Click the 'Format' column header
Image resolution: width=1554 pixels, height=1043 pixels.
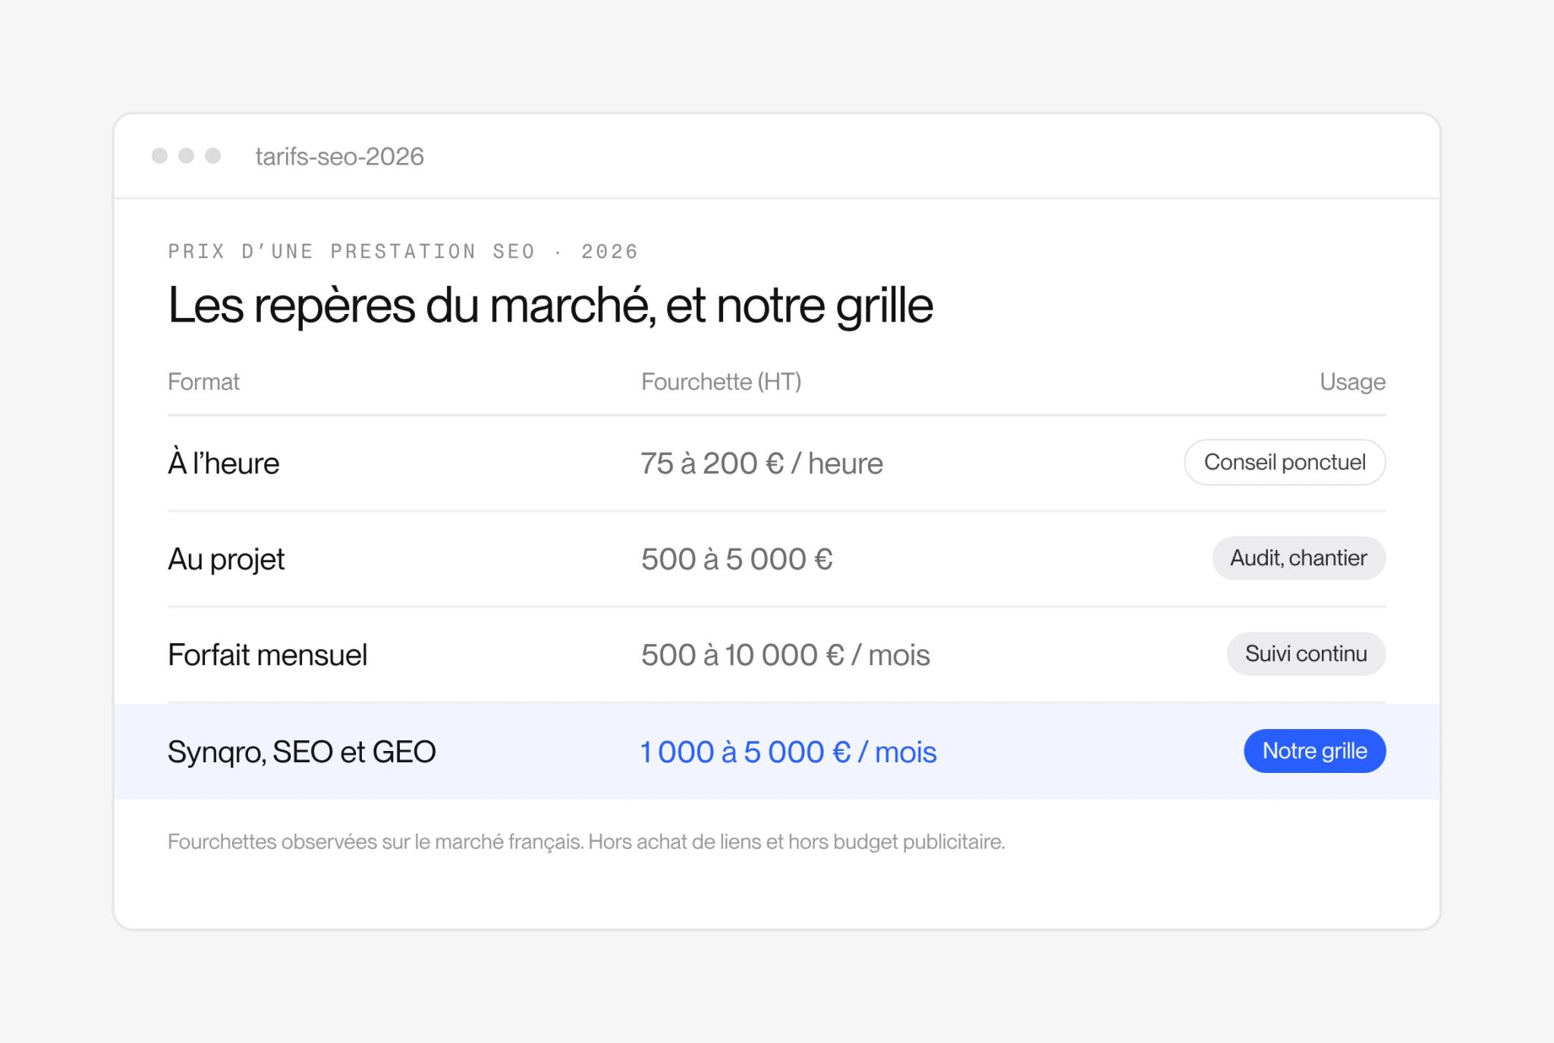click(x=203, y=382)
